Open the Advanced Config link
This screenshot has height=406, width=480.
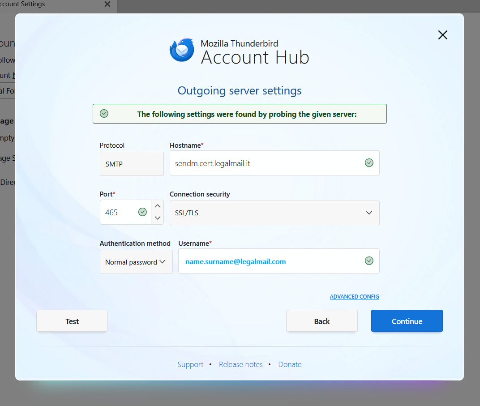pos(354,297)
